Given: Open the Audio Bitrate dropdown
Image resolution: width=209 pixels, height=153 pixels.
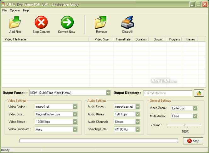Looking at the screenshot, I should coord(138,114).
